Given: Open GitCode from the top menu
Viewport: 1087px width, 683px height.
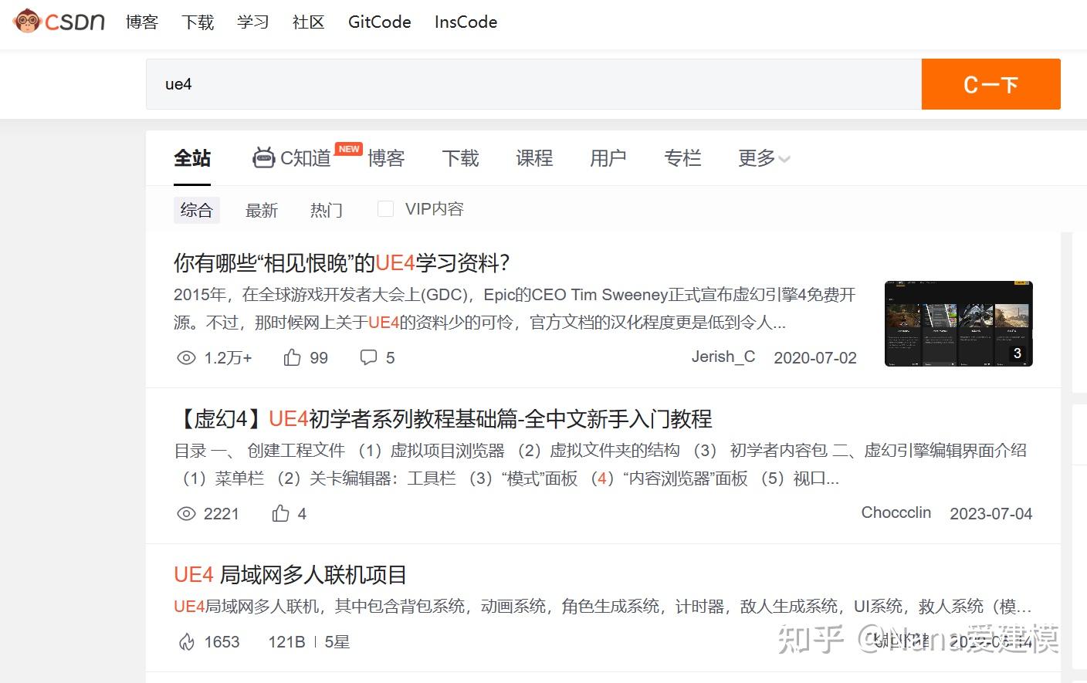Looking at the screenshot, I should pos(379,22).
